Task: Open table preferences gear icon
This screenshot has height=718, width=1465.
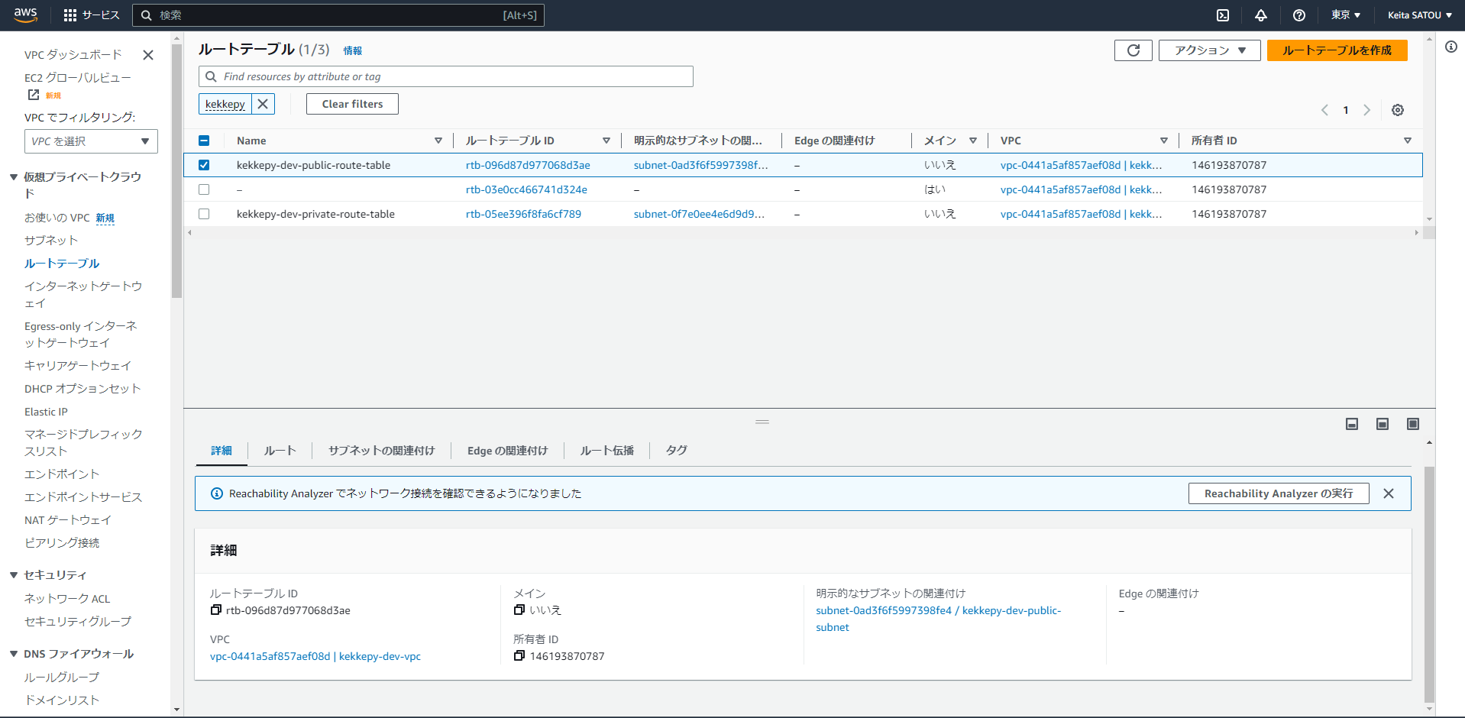Action: coord(1398,110)
